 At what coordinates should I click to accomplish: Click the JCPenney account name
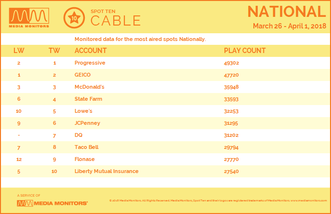click(x=87, y=123)
